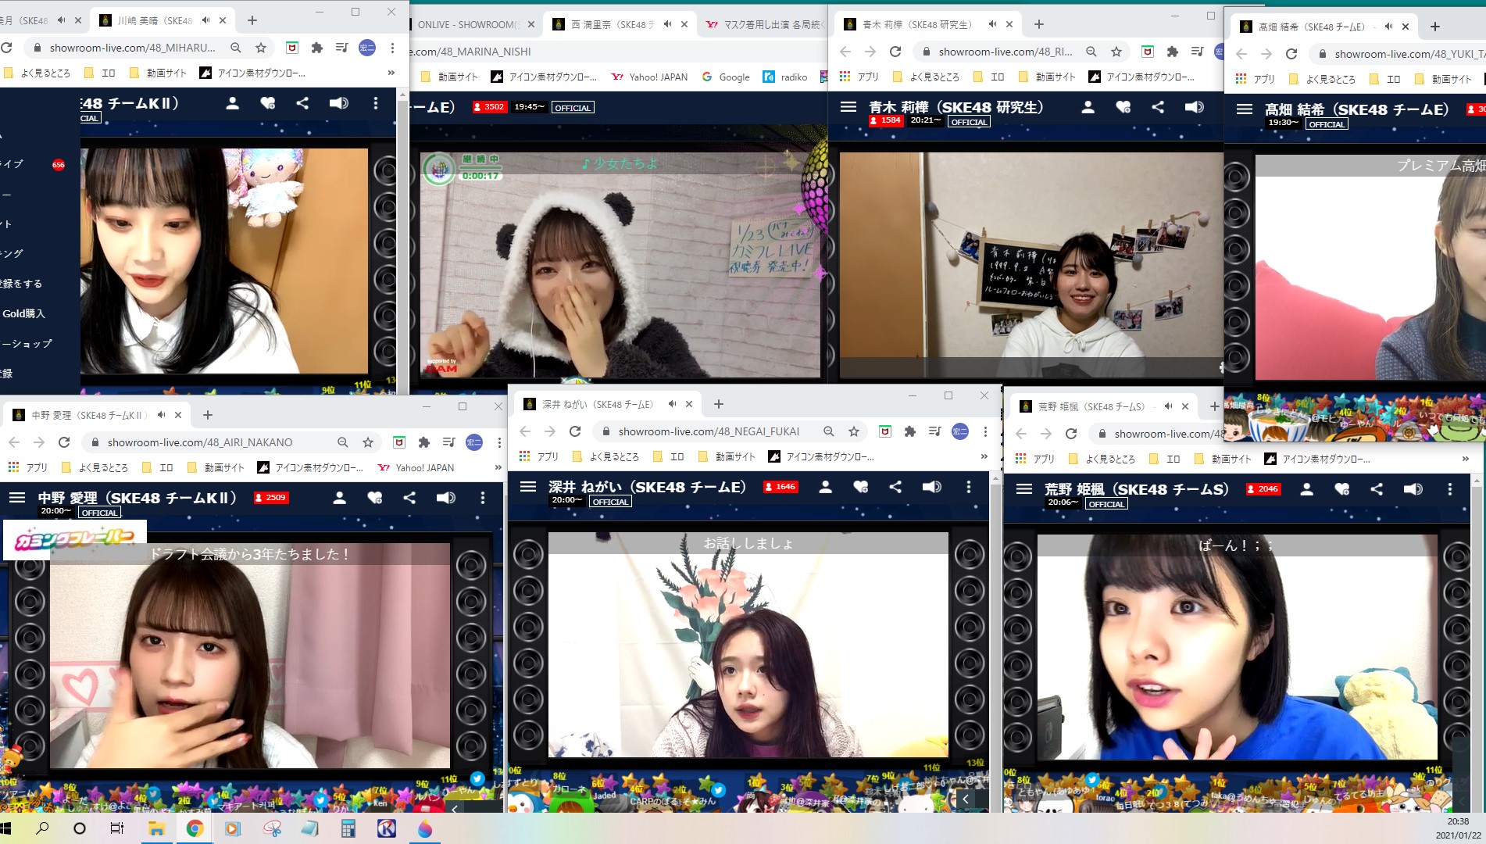Go back in the 荒野 姫楓 window

point(1021,434)
